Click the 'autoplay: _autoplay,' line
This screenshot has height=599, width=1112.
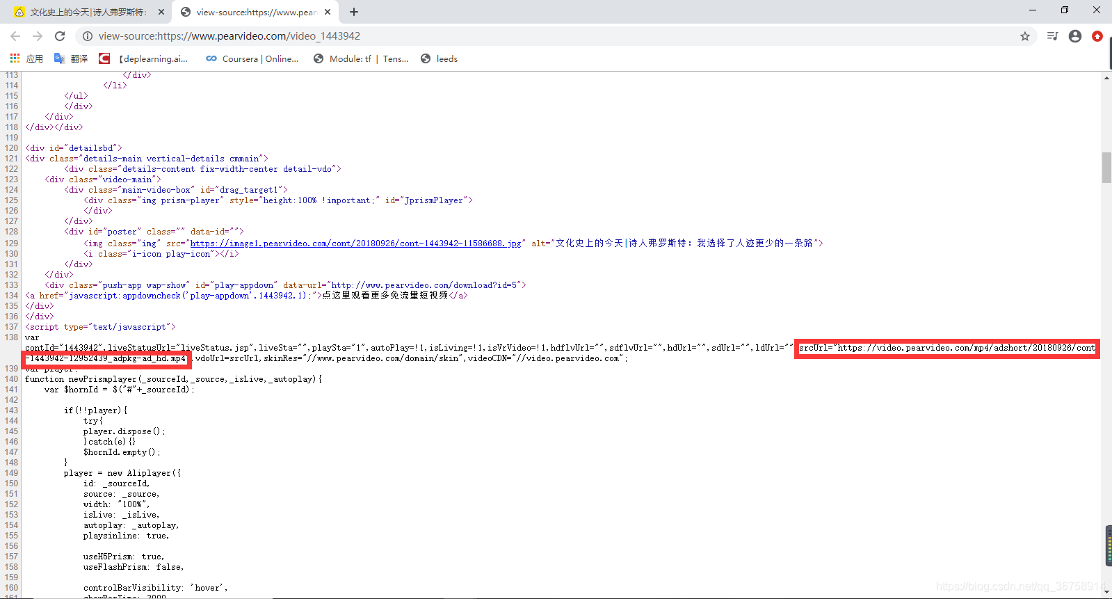pos(131,525)
